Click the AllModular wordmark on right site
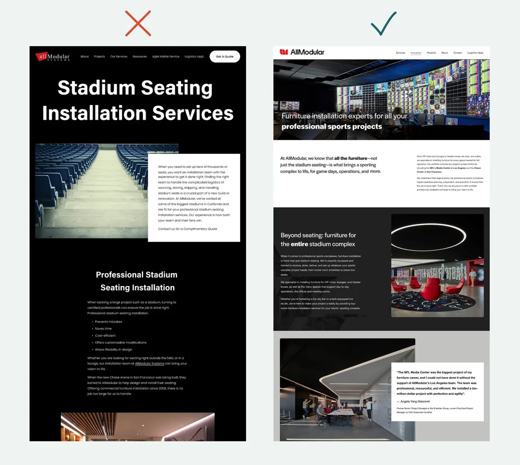Viewport: 520px width, 465px height. (x=307, y=52)
